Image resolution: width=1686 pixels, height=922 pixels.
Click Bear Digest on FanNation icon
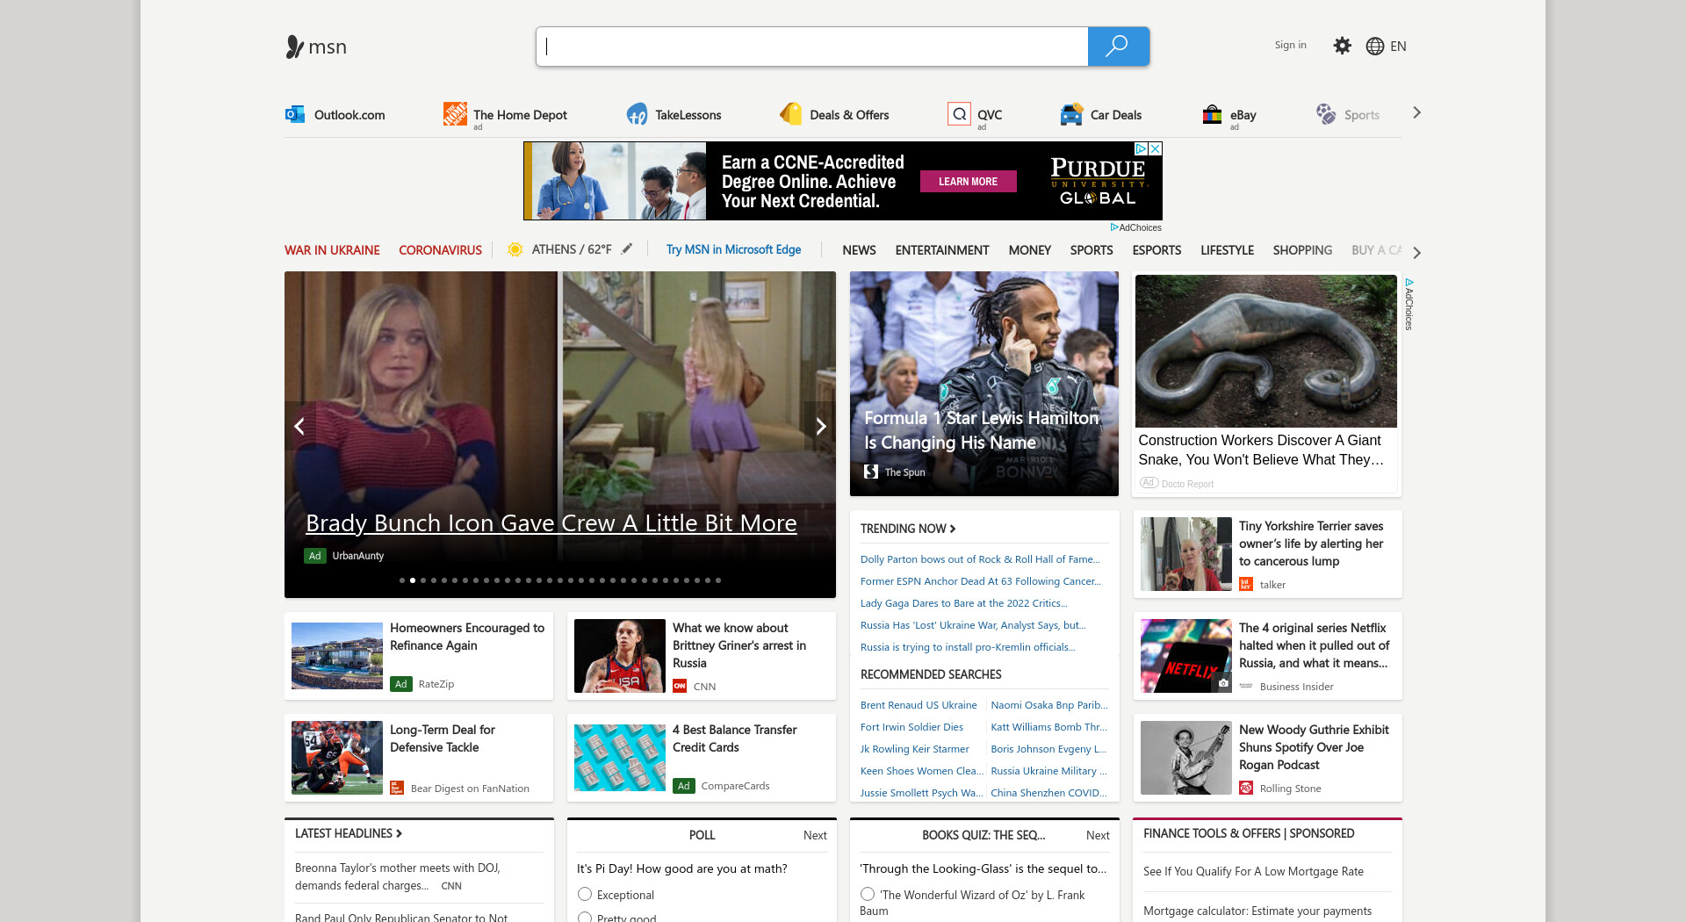point(397,788)
